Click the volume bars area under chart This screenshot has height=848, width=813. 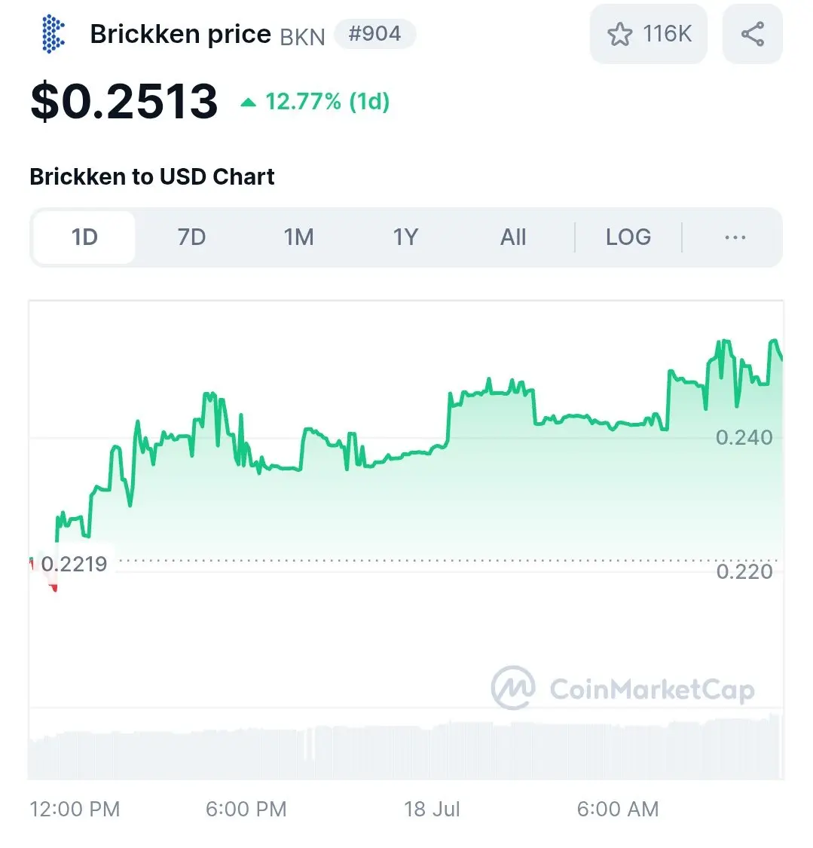[405, 749]
